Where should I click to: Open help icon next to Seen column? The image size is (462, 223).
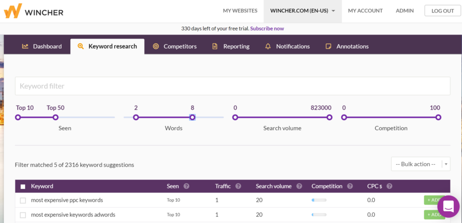tap(186, 186)
